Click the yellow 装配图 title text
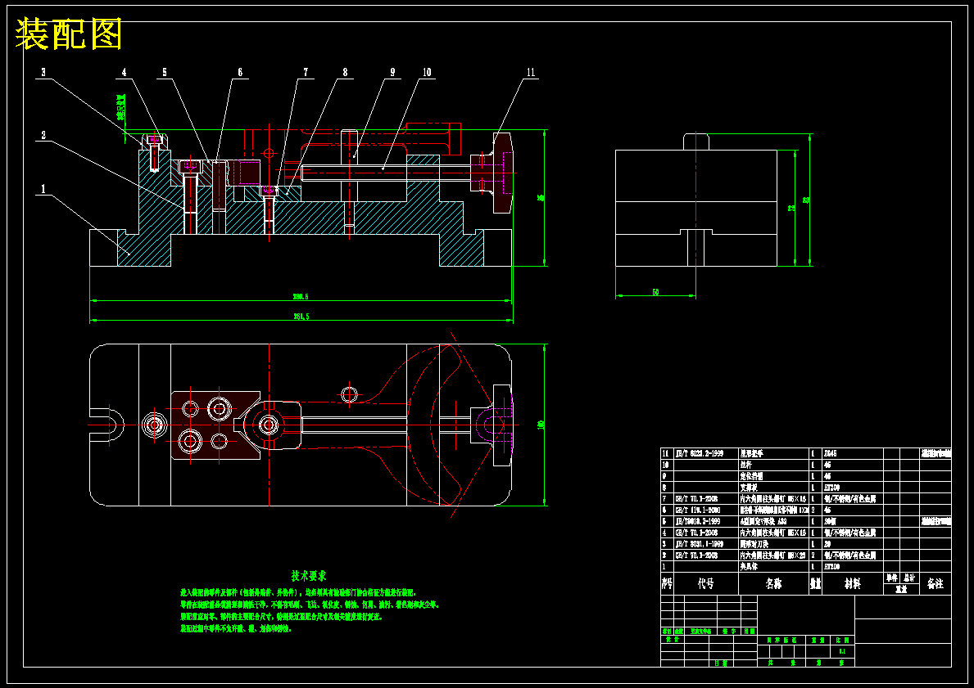The height and width of the screenshot is (688, 974). pos(68,34)
